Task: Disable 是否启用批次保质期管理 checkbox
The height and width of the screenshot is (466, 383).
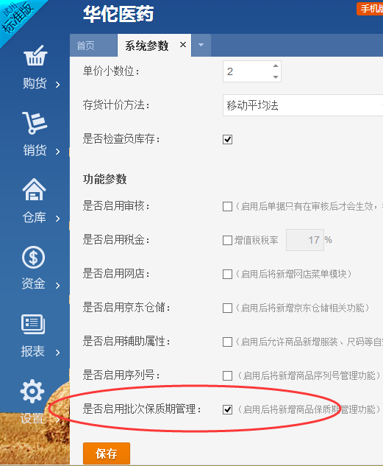Action: coord(228,409)
